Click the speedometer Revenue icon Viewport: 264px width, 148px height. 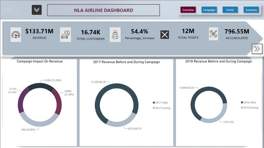[16, 35]
